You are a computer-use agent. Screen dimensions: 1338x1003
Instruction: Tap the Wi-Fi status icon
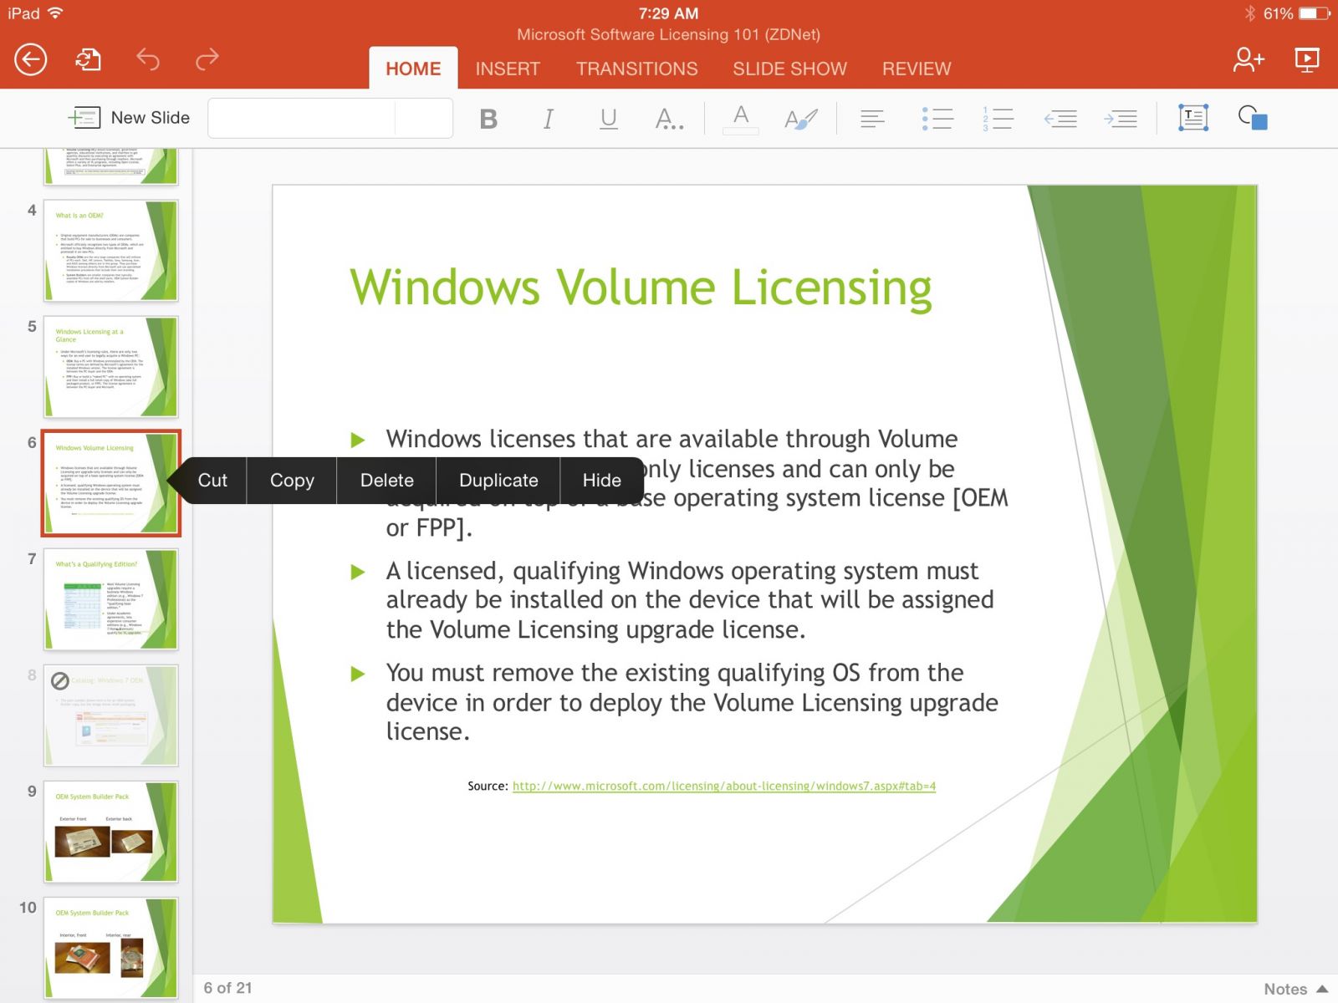[x=55, y=13]
